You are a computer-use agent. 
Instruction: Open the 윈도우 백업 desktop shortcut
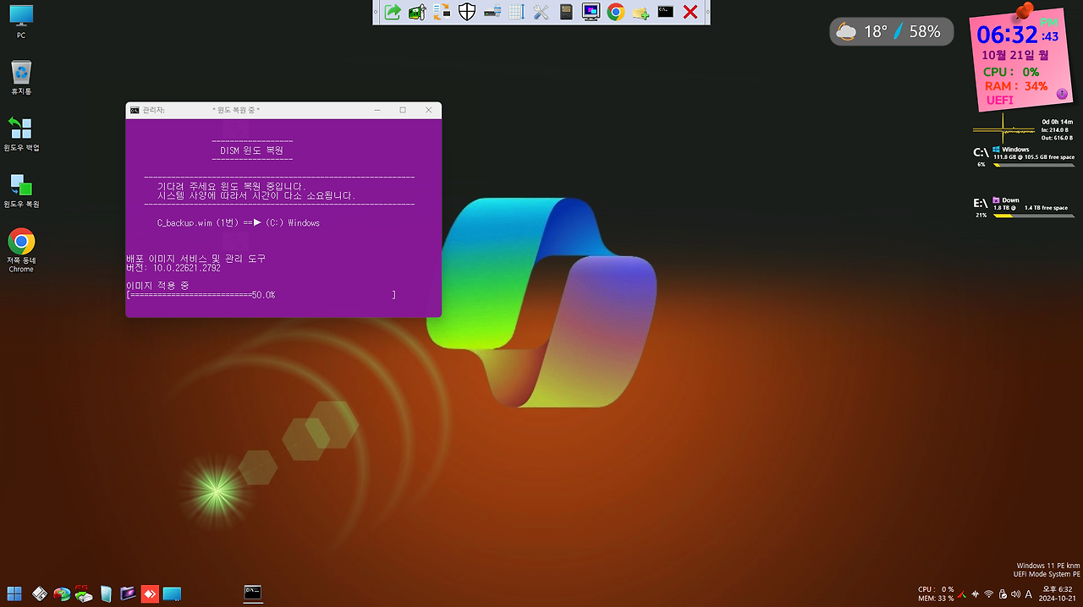point(21,134)
